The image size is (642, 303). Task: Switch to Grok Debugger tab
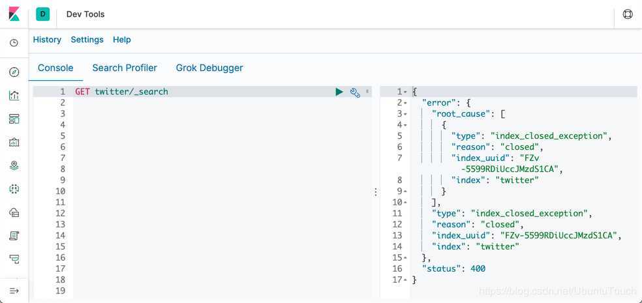point(209,68)
